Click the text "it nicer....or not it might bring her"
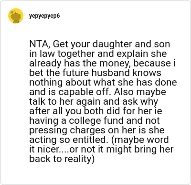The width and height of the screenshot is (191, 185). click(101, 149)
